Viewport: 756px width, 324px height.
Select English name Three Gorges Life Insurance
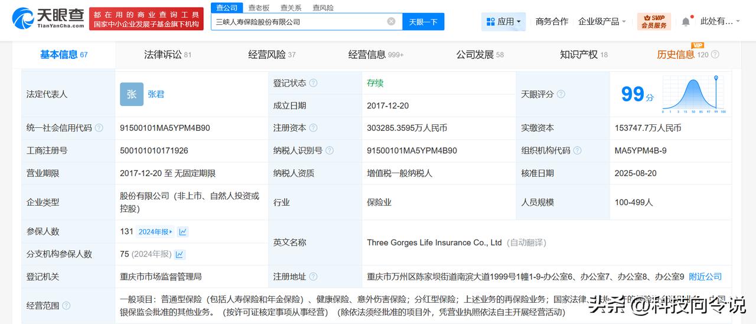[x=434, y=243]
